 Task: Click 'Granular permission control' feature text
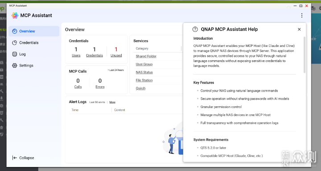click(x=221, y=107)
